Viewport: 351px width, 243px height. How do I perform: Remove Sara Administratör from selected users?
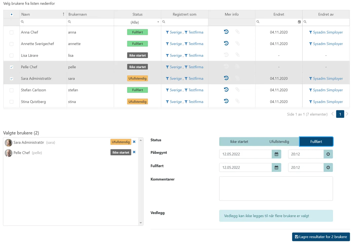tap(134, 142)
